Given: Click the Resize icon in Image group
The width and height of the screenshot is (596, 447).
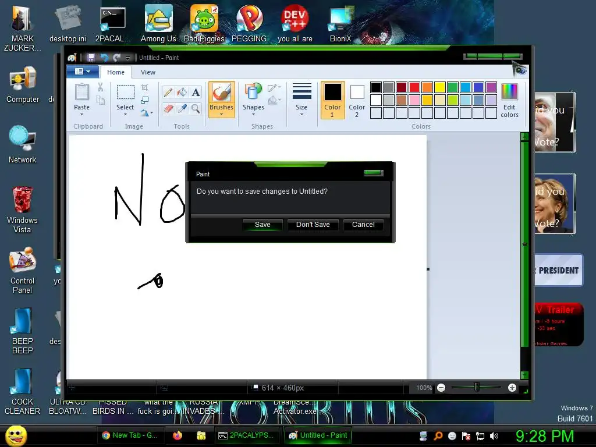Looking at the screenshot, I should (x=144, y=100).
